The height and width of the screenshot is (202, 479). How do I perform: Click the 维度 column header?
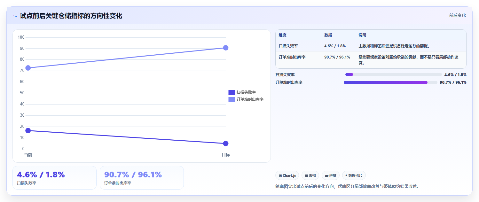282,35
